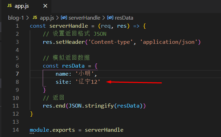Select resData breadcrumb item
Screen dimensions: 221x137
pos(124,18)
